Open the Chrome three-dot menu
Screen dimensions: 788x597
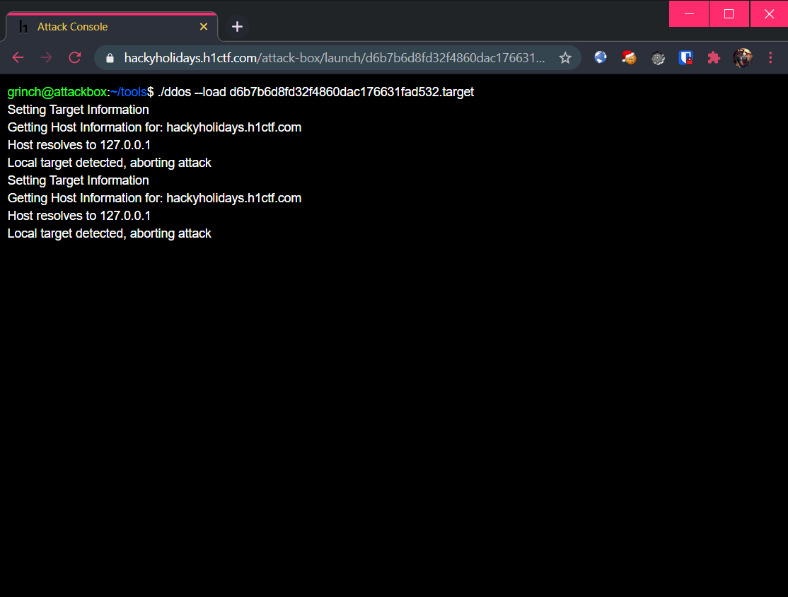point(770,58)
